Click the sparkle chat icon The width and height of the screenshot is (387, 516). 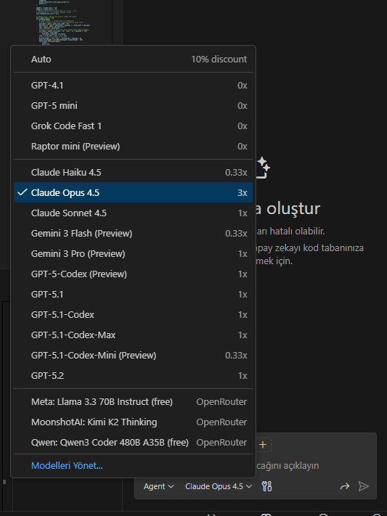click(x=263, y=168)
